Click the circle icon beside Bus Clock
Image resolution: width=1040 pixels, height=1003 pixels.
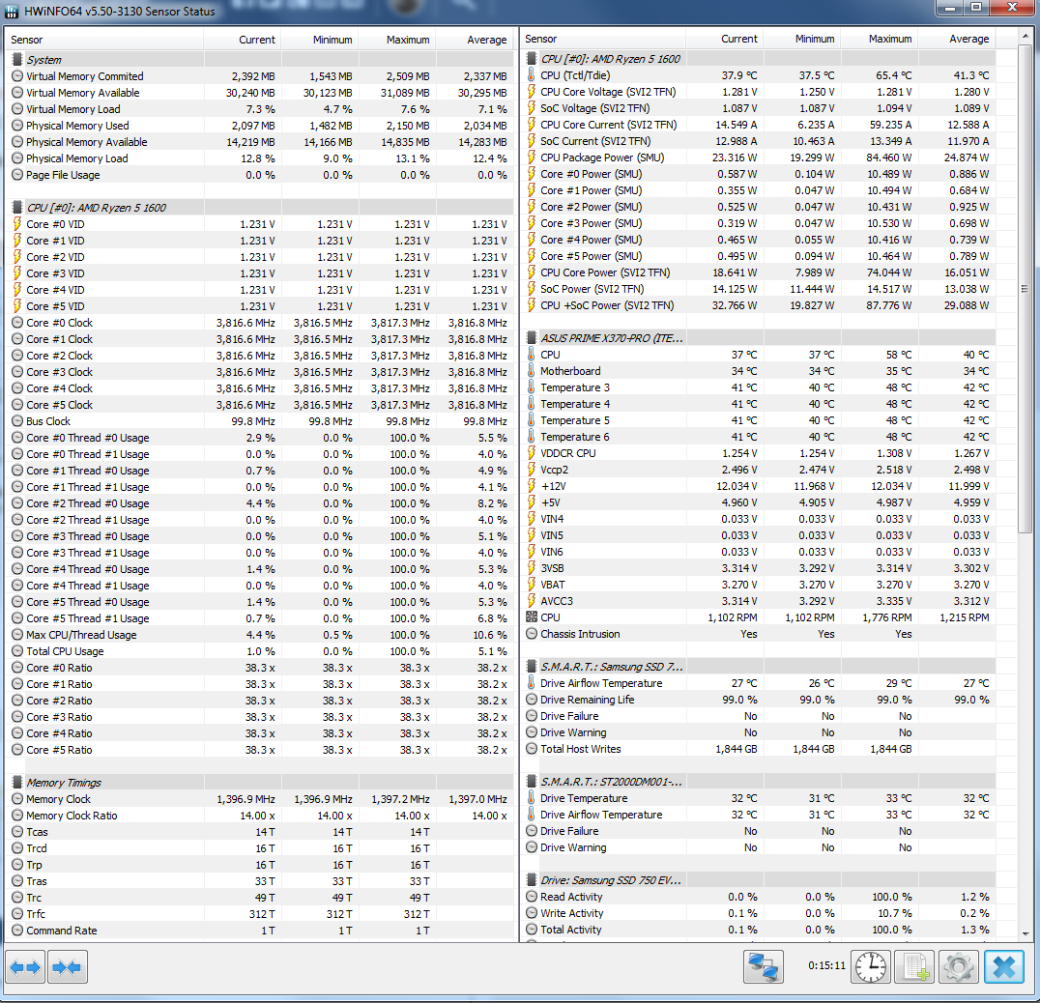click(x=17, y=421)
